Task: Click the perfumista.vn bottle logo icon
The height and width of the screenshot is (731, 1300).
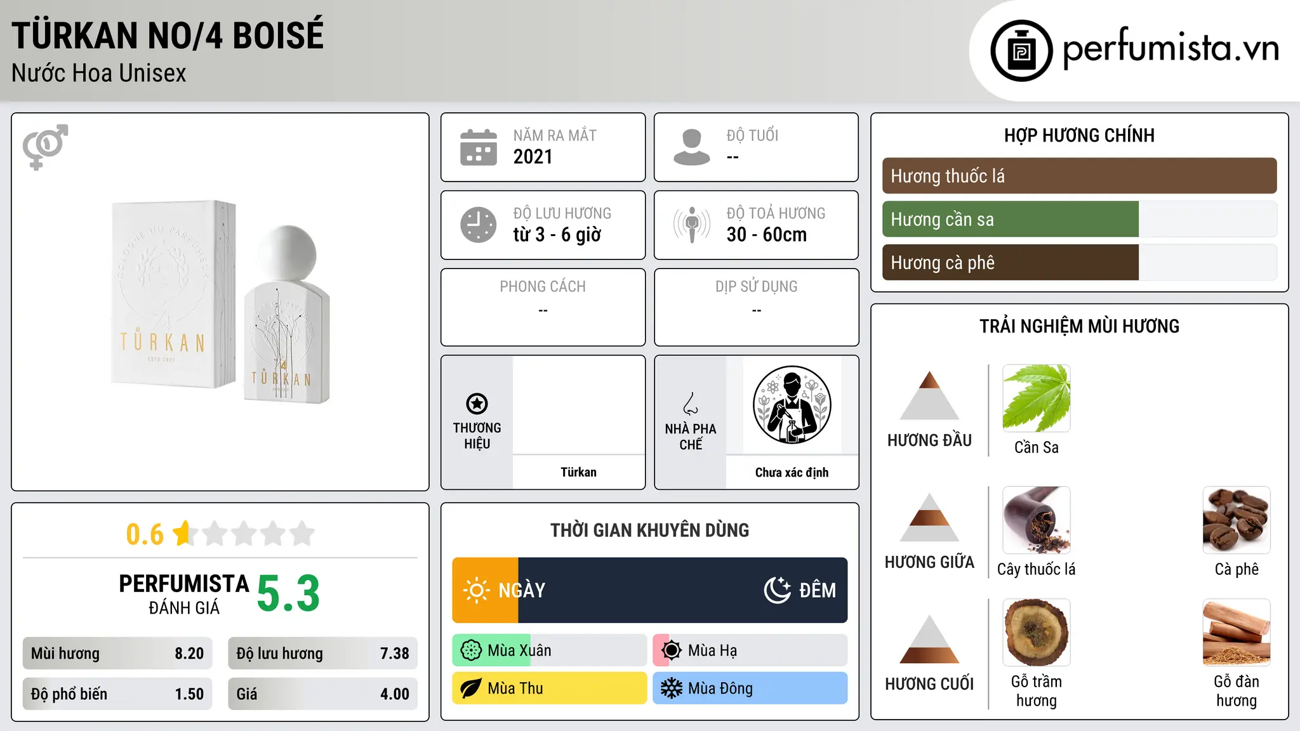Action: point(1021,51)
